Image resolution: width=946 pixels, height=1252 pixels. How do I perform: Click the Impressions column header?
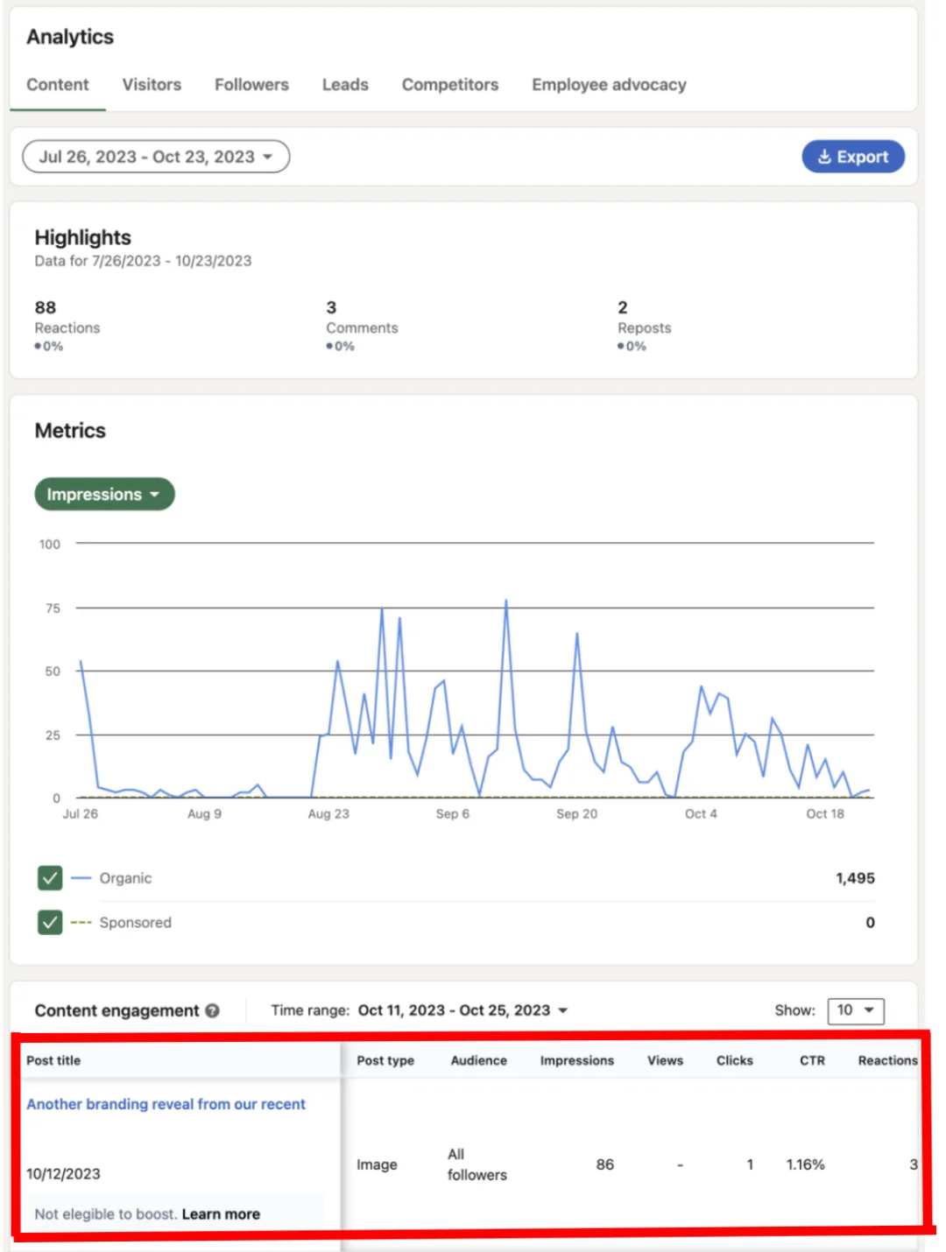(576, 1060)
